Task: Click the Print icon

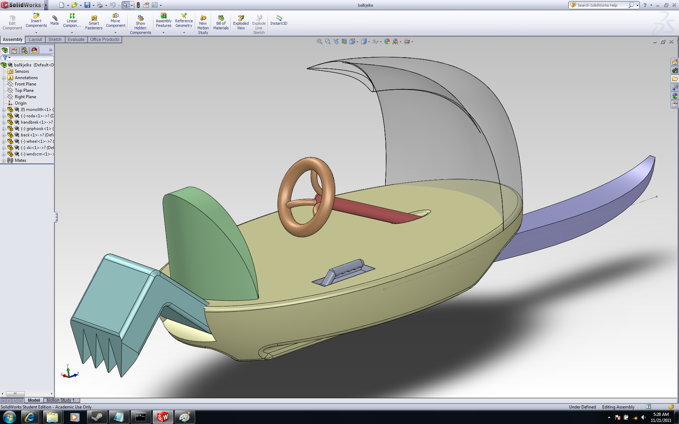Action: [x=100, y=5]
